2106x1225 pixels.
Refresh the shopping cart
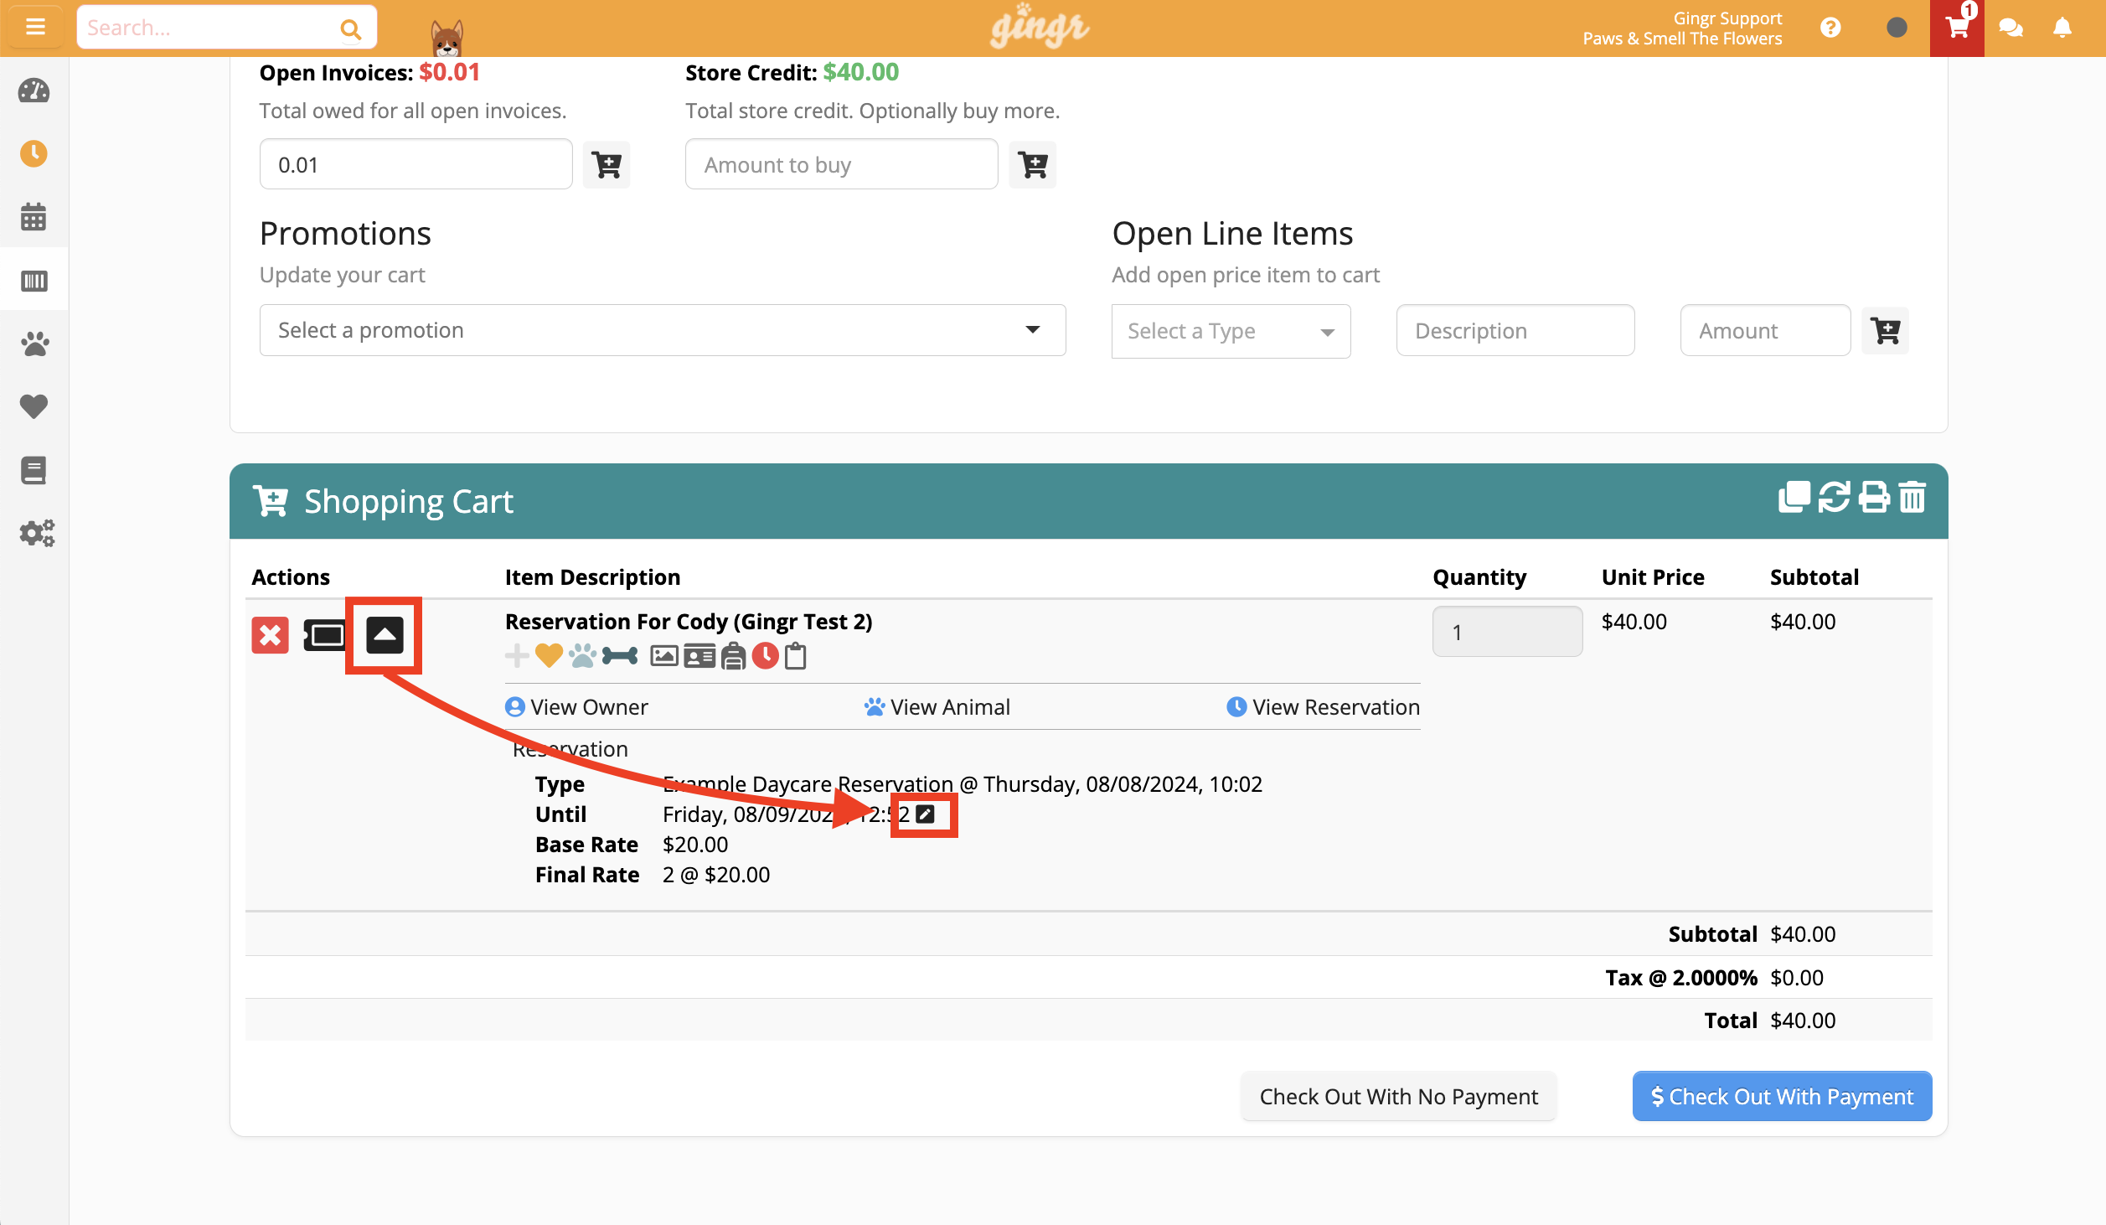coord(1834,498)
